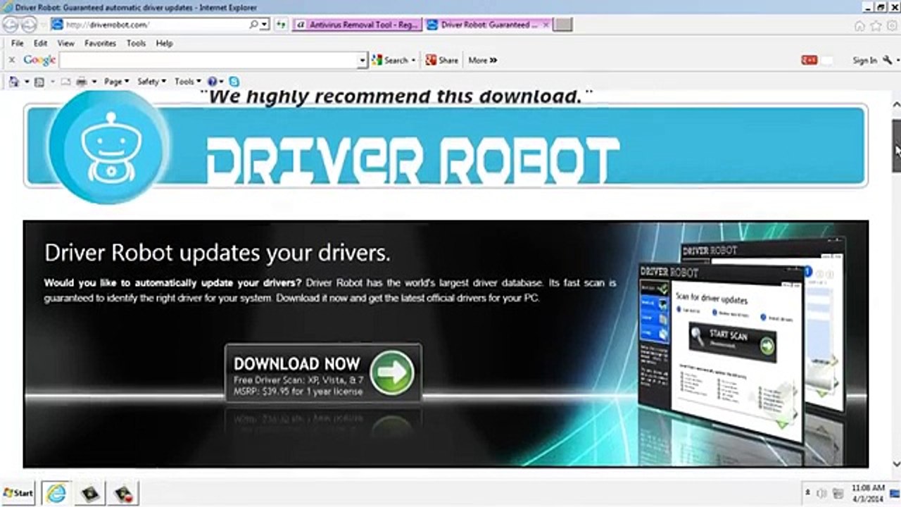Click the Google logo on the toolbar
The width and height of the screenshot is (901, 507).
(39, 61)
